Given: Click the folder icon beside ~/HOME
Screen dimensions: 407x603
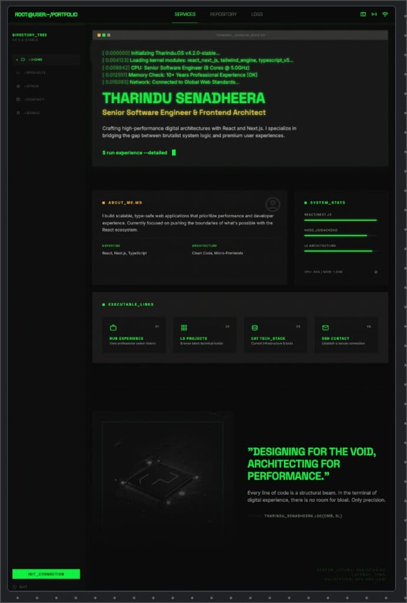Looking at the screenshot, I should pyautogui.click(x=23, y=59).
